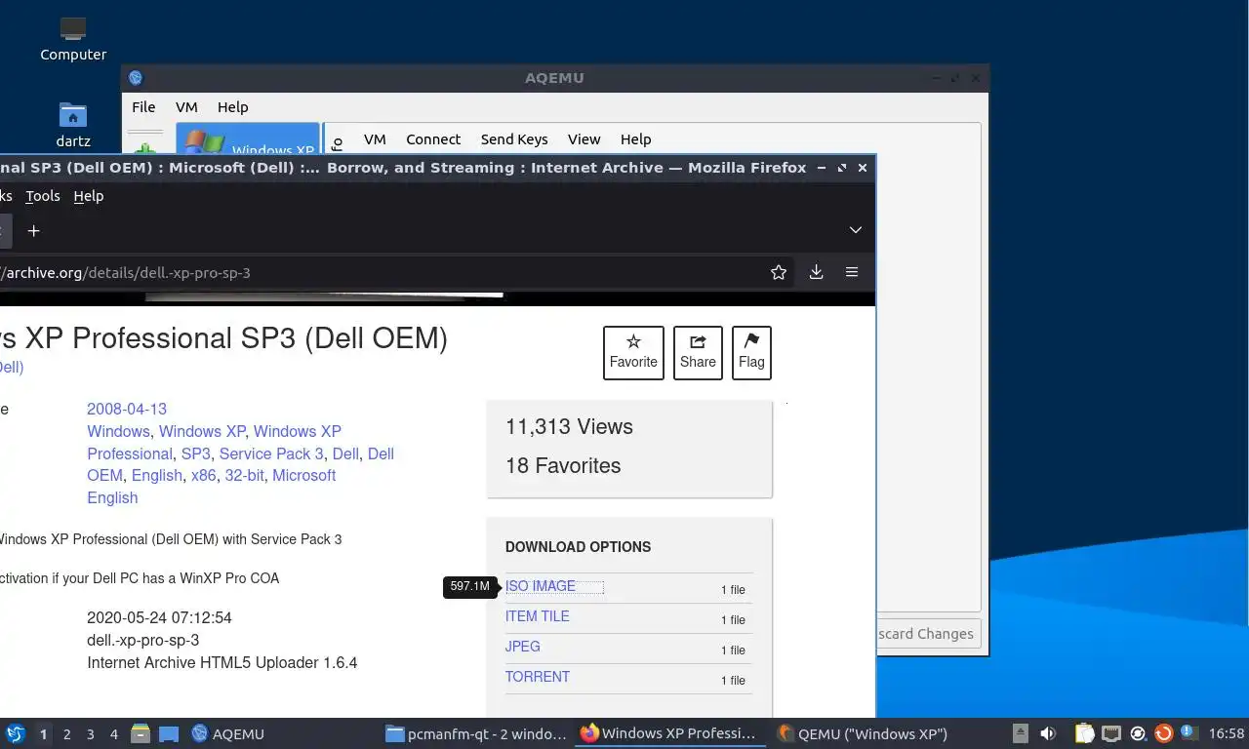Click the Share button on the archive page

698,352
